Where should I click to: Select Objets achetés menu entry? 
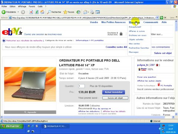coord(136,39)
